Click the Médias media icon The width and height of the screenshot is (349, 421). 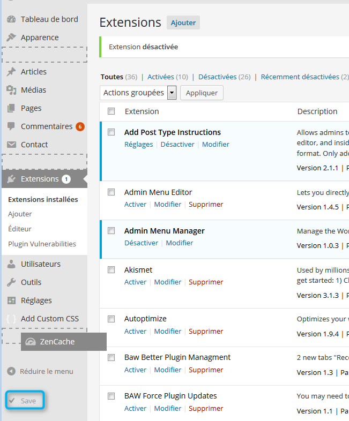[x=11, y=90]
